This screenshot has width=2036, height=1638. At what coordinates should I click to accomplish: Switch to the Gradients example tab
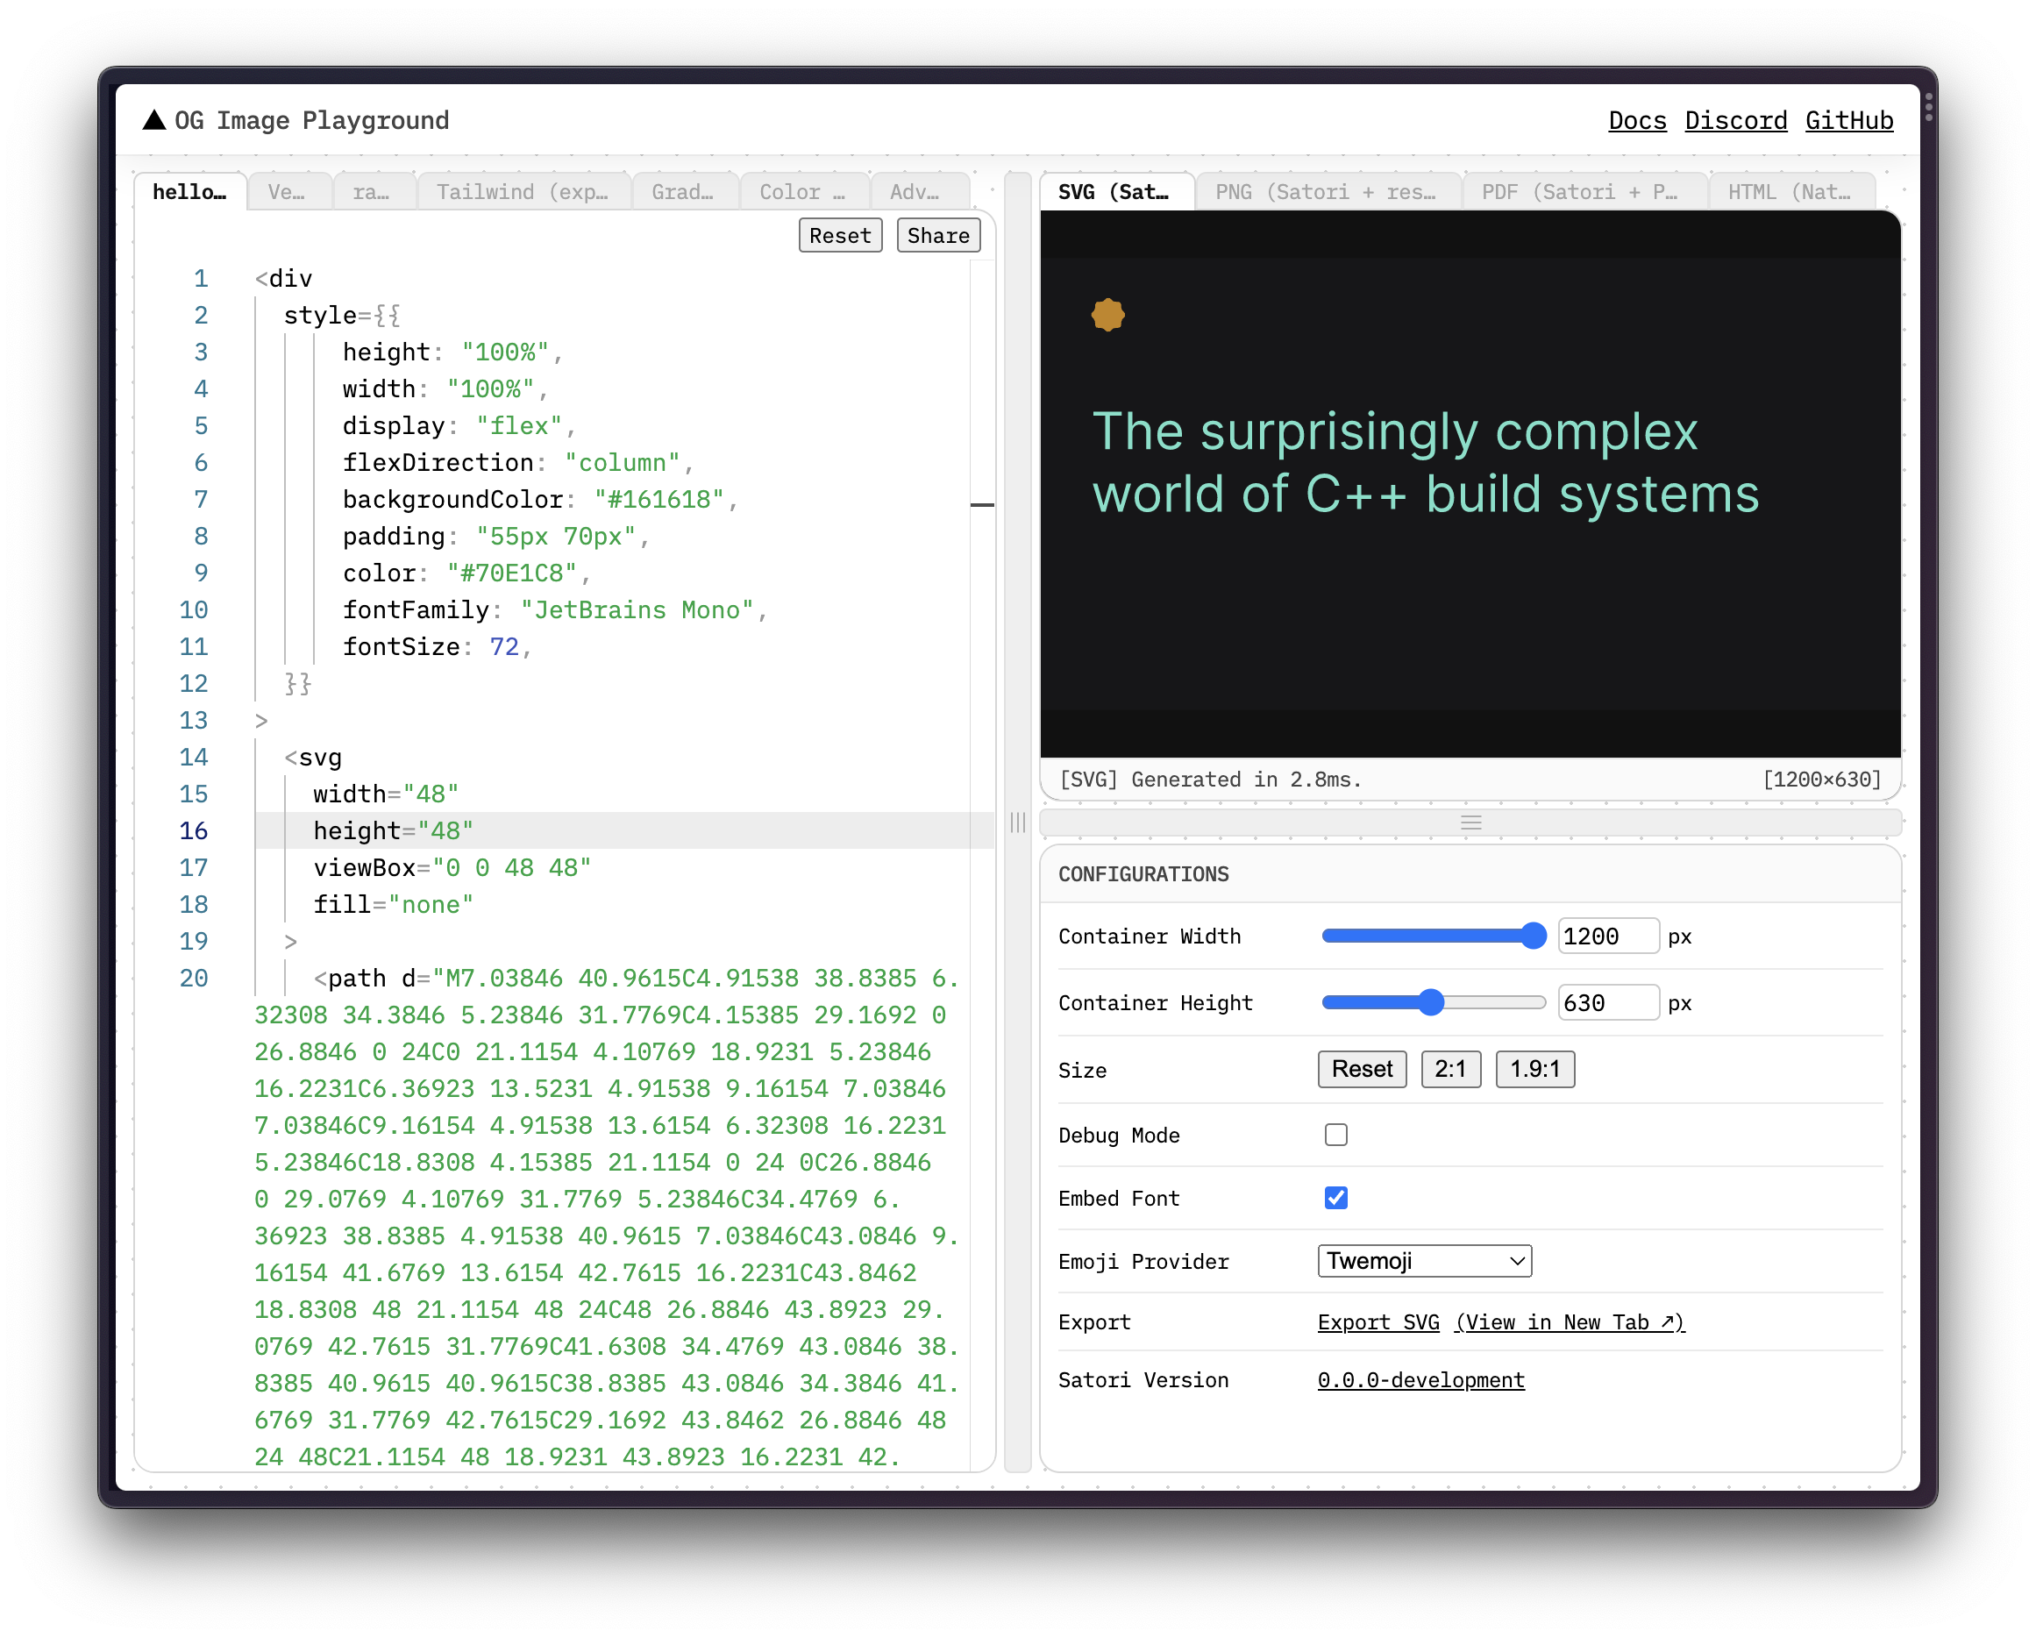(686, 191)
